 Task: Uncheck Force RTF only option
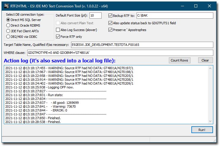pyautogui.click(x=58, y=37)
